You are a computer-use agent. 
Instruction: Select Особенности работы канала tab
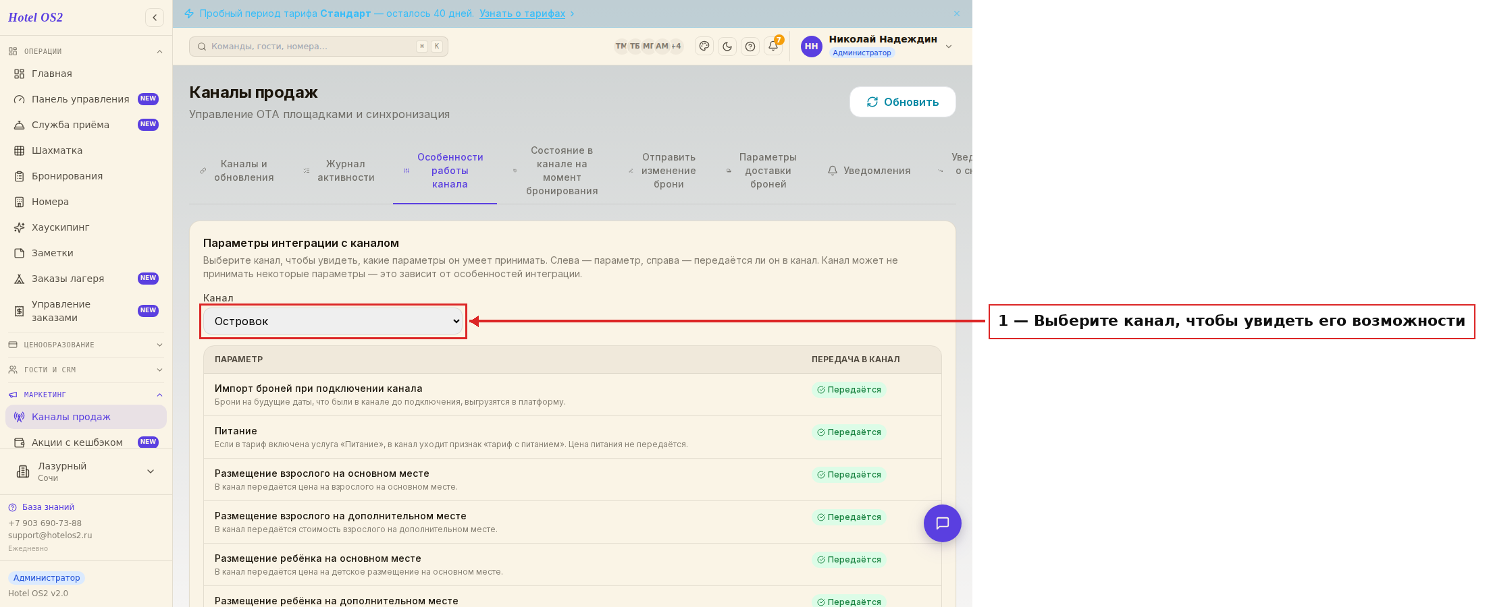pyautogui.click(x=445, y=171)
